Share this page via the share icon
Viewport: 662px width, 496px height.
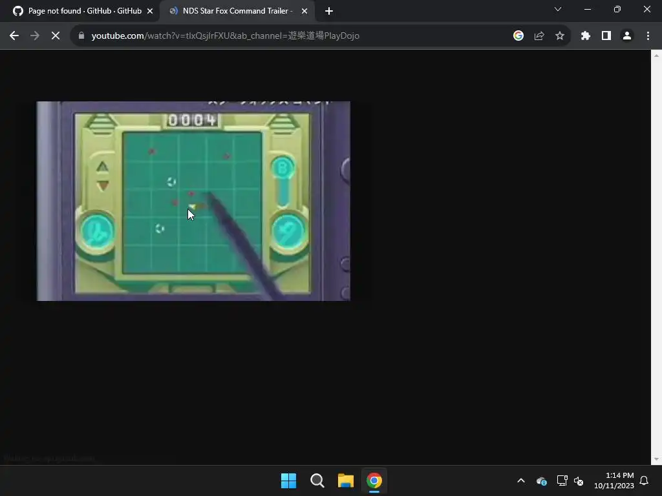point(539,36)
